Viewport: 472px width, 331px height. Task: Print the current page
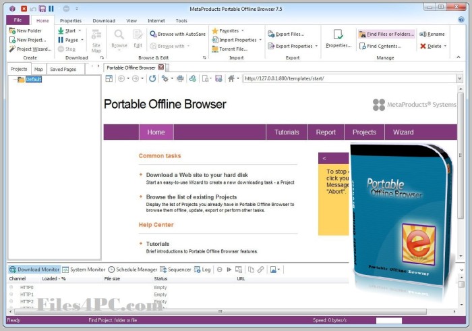[x=180, y=78]
